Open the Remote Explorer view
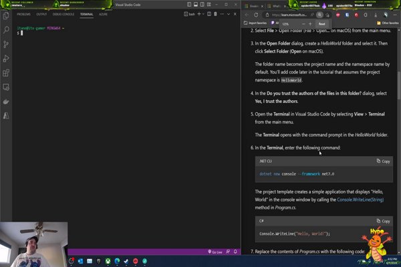The image size is (401, 267). click(6, 87)
